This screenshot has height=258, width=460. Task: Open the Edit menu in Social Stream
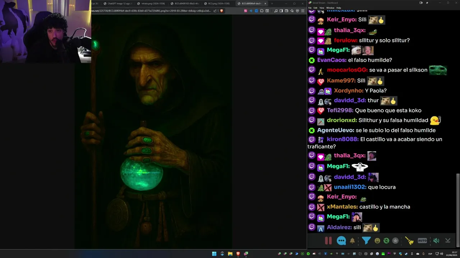(315, 8)
